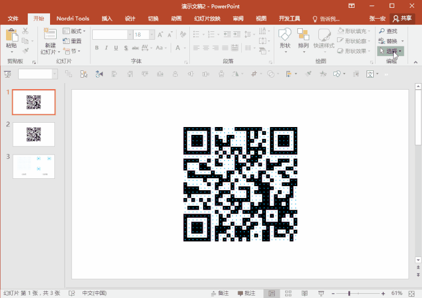The width and height of the screenshot is (422, 298).
Task: Open the File (文件) tab
Action: [13, 19]
